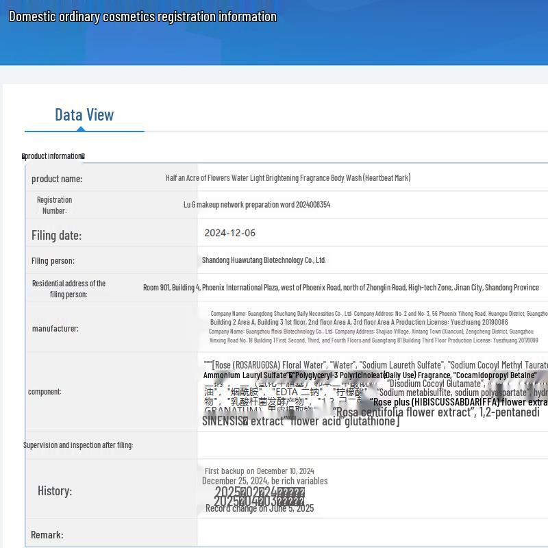This screenshot has width=548, height=548.
Task: Click the page title heading text
Action: [142, 16]
